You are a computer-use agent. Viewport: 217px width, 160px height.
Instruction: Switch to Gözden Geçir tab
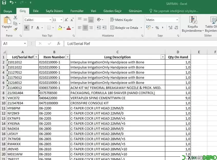(x=112, y=11)
